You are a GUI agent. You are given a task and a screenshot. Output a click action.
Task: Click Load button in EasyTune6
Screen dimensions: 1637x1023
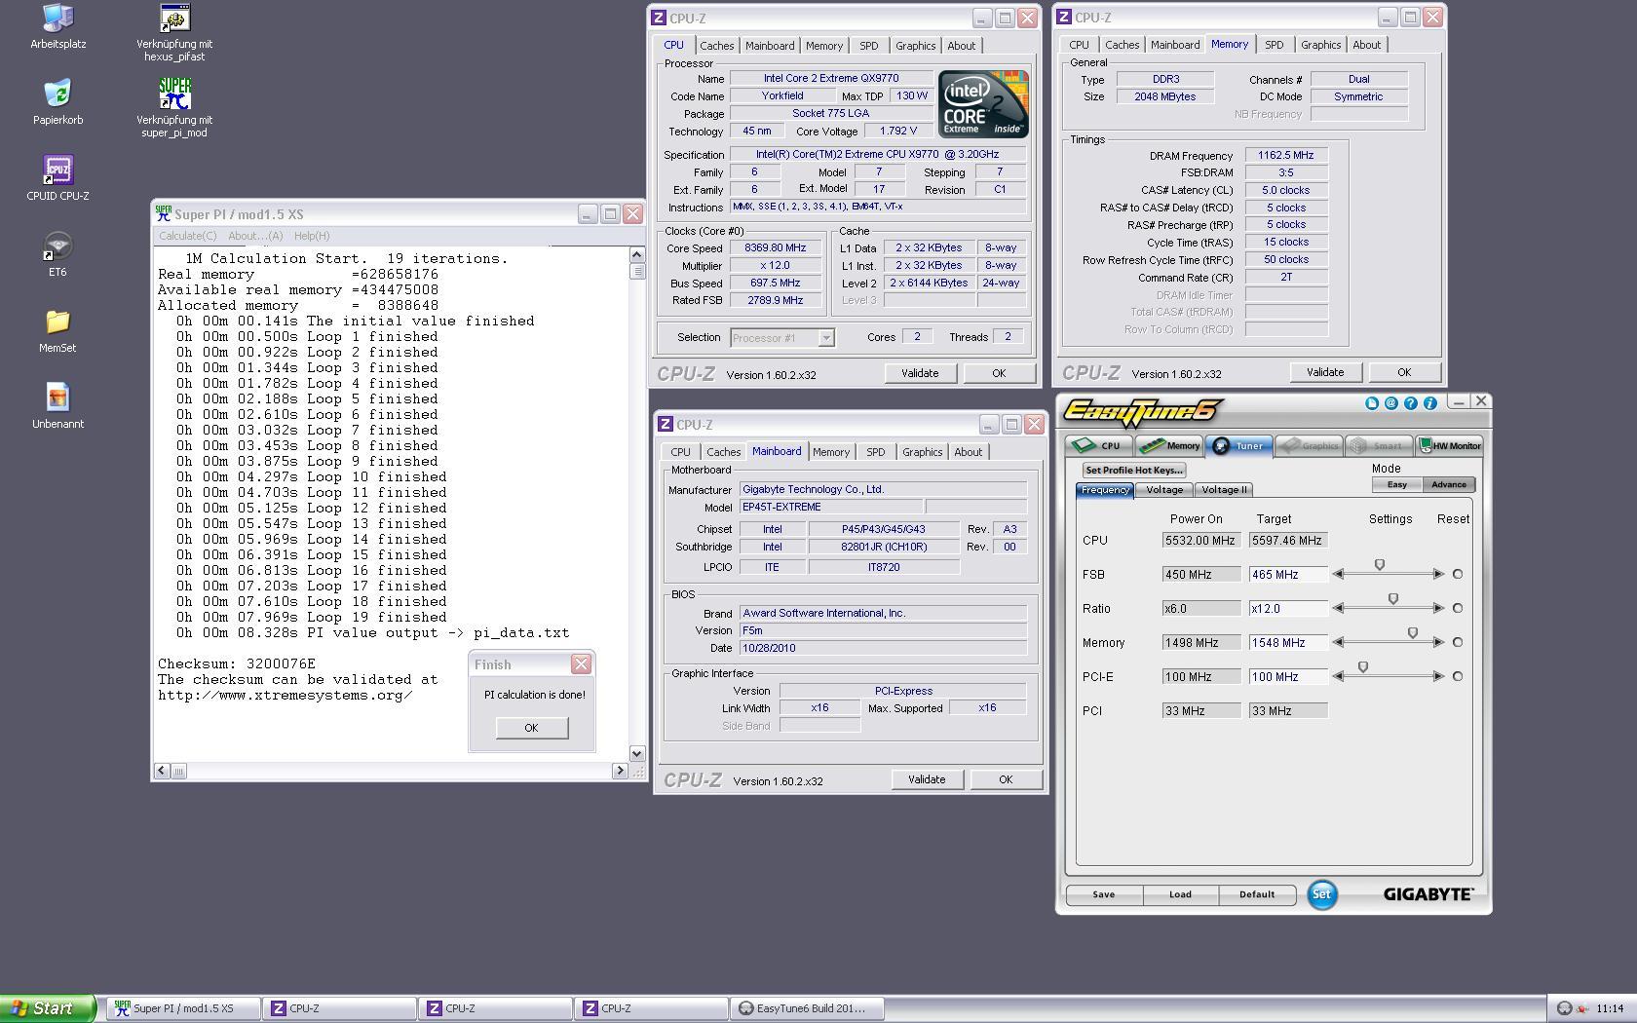click(x=1180, y=894)
